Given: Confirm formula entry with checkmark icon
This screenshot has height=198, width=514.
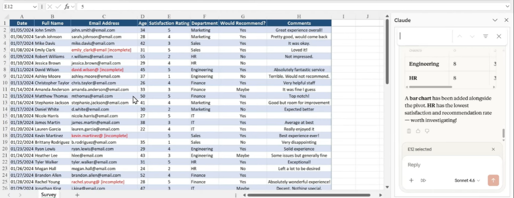Looking at the screenshot, I should coord(58,7).
